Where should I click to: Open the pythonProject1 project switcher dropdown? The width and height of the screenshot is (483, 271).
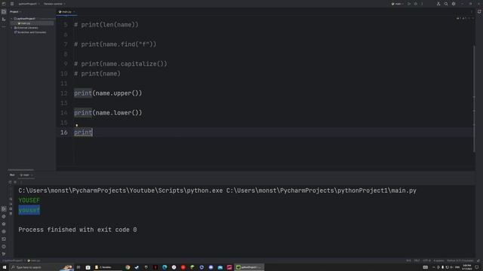[29, 4]
